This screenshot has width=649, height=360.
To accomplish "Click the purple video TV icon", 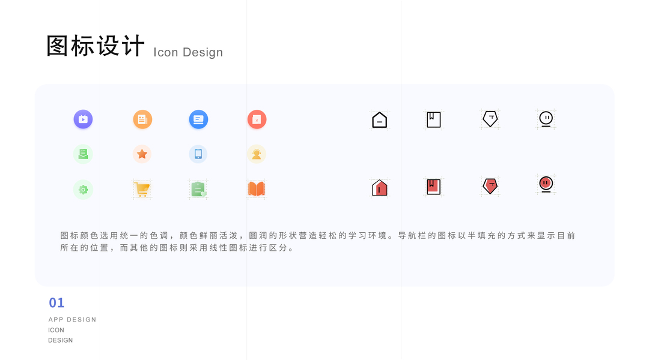I will [x=83, y=119].
